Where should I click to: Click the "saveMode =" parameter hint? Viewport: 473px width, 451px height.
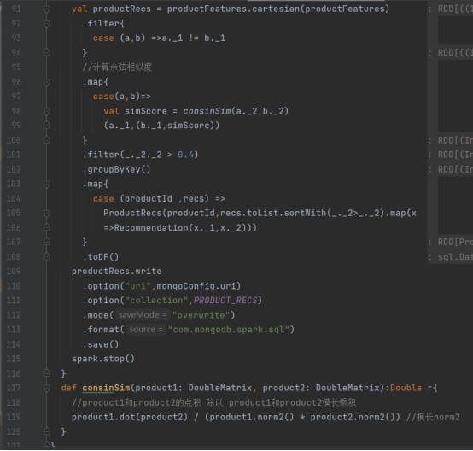coord(143,315)
